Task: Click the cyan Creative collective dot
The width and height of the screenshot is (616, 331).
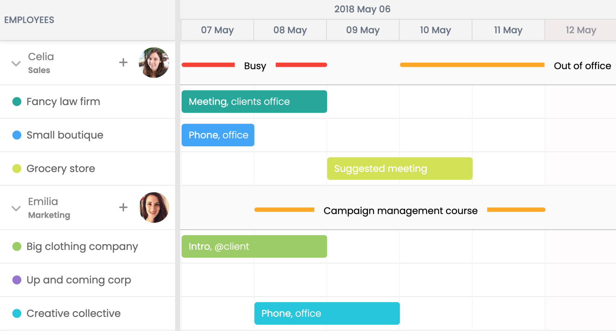Action: pos(17,313)
